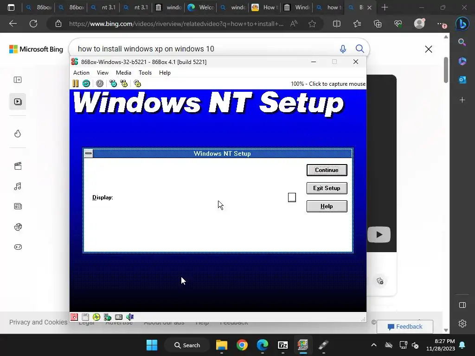Select the Bing Videos home icon
The image size is (475, 356).
[18, 102]
